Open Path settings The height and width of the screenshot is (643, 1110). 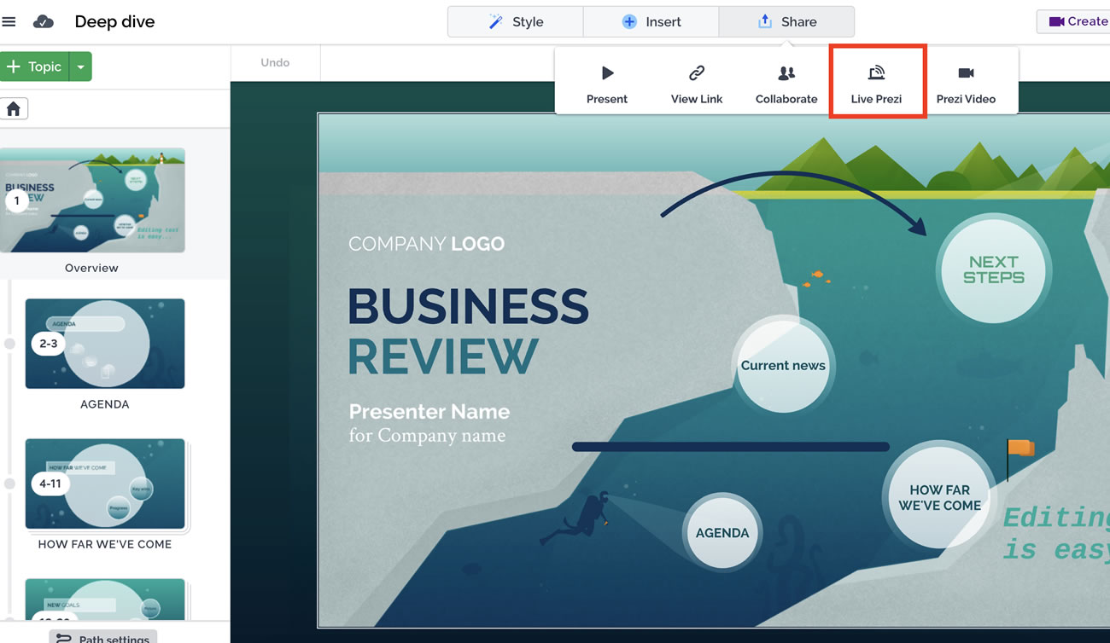[102, 637]
